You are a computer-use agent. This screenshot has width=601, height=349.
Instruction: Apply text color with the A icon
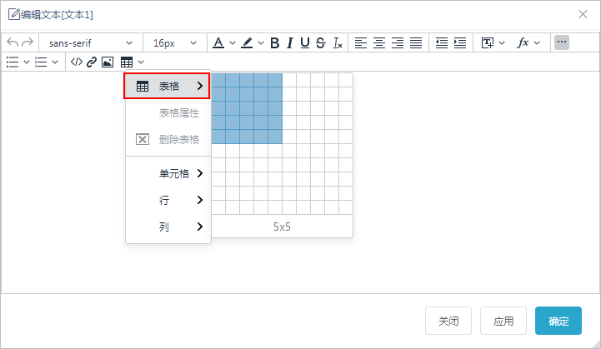pos(218,42)
